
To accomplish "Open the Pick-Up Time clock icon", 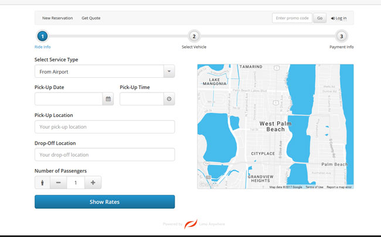I will pyautogui.click(x=169, y=99).
